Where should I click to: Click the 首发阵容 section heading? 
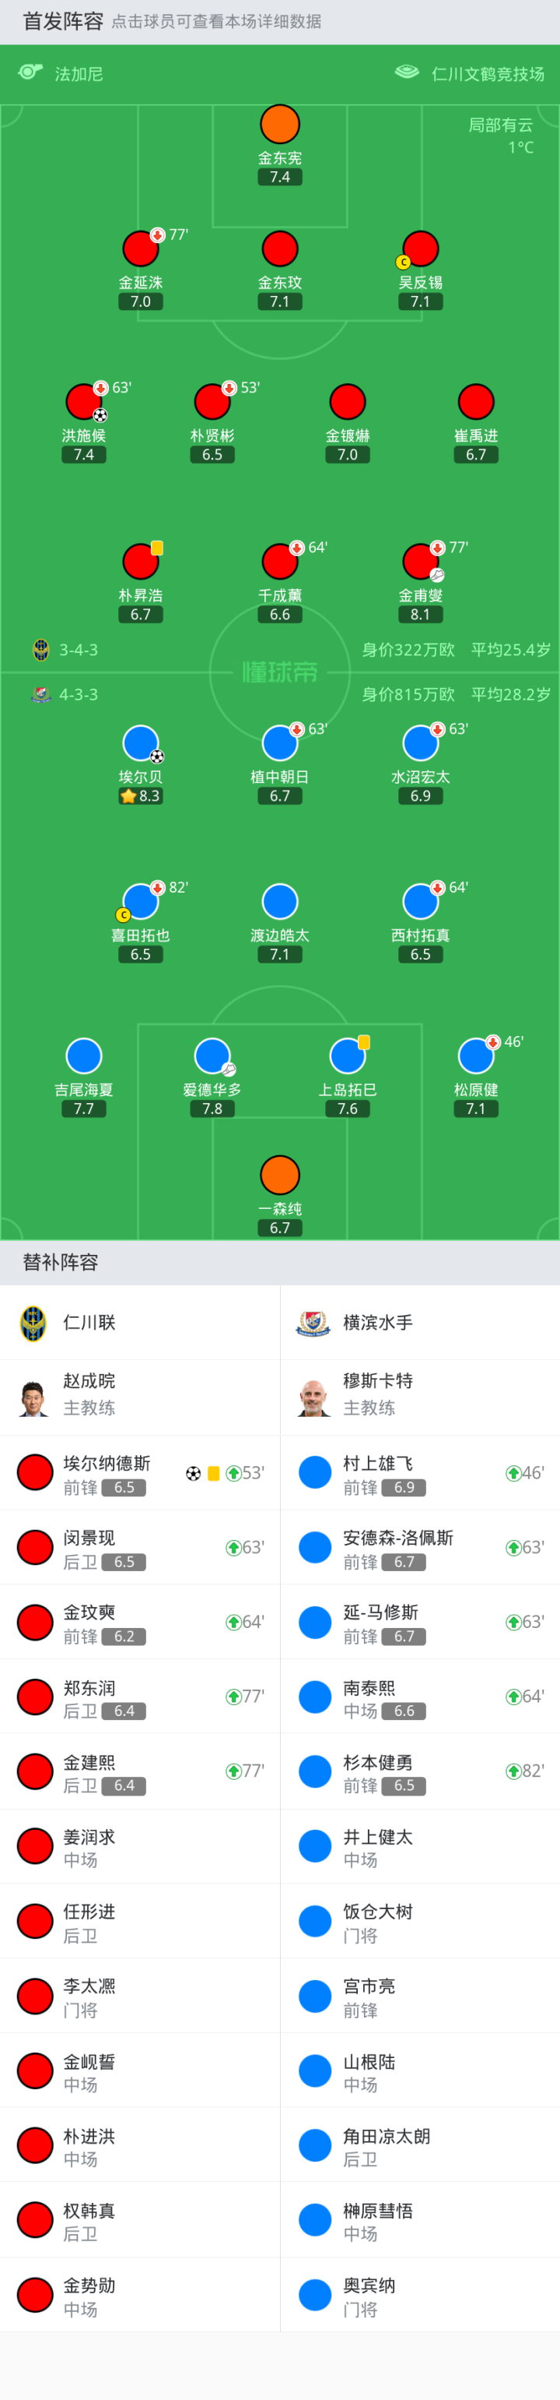coord(62,22)
